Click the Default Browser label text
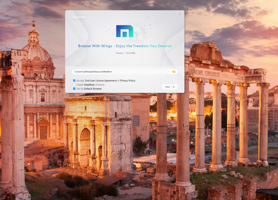The width and height of the screenshot is (278, 200). click(x=93, y=89)
